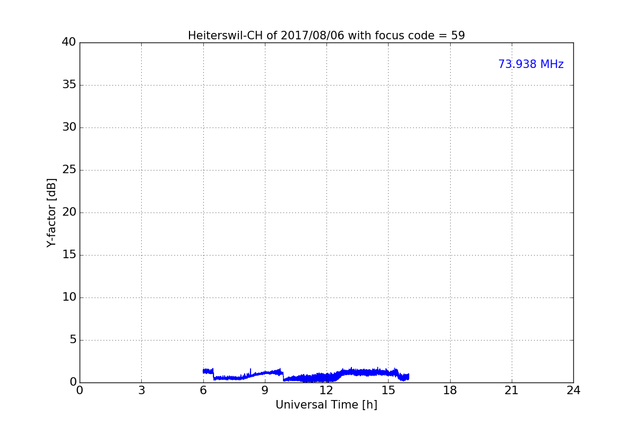Click the plot title 'Heiterswil-CH of 2017/08/06 with focus code = 59'
Image resolution: width=637 pixels, height=425 pixels.
(326, 36)
